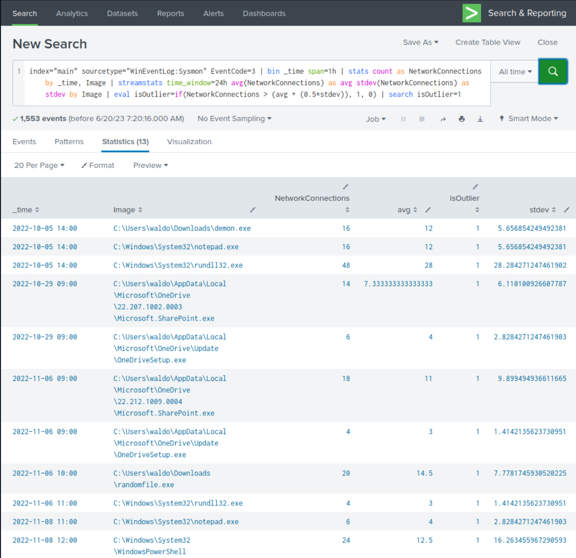Viewport: 576px width, 558px height.
Task: Click Create Table View
Action: coord(488,42)
